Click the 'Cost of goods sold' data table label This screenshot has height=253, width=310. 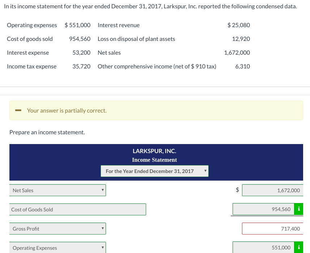[x=30, y=39]
